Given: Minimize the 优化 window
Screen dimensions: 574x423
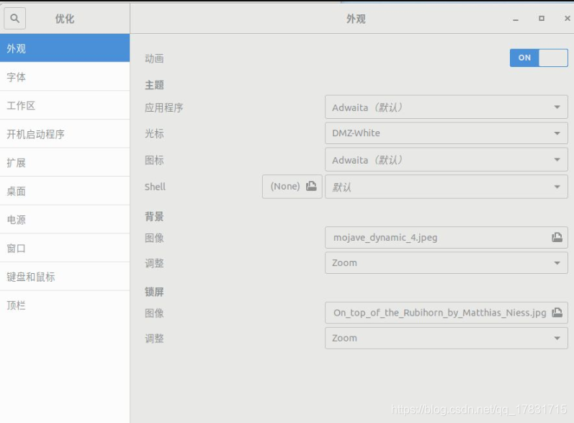Looking at the screenshot, I should (x=516, y=19).
